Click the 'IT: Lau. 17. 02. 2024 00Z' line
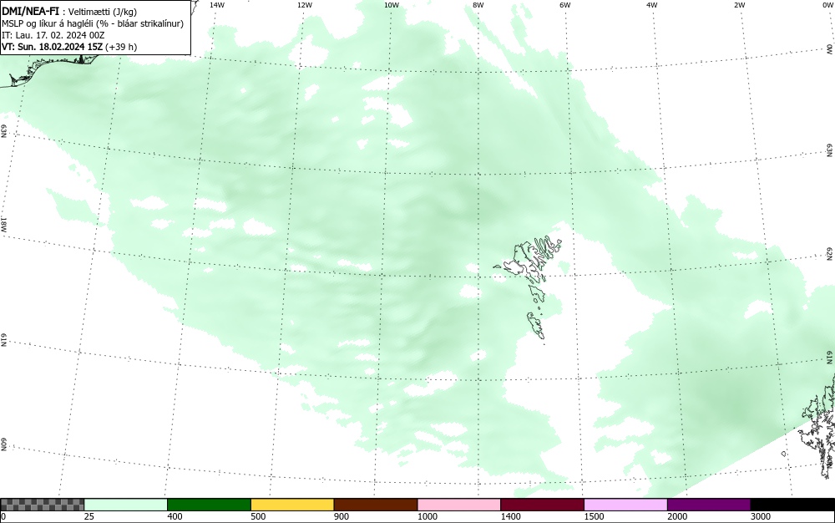 point(53,35)
